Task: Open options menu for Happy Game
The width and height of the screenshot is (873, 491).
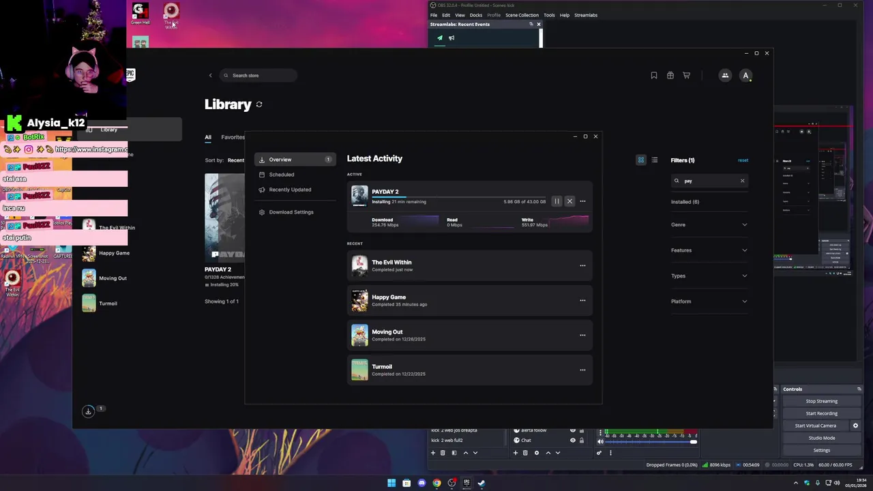Action: (x=582, y=300)
